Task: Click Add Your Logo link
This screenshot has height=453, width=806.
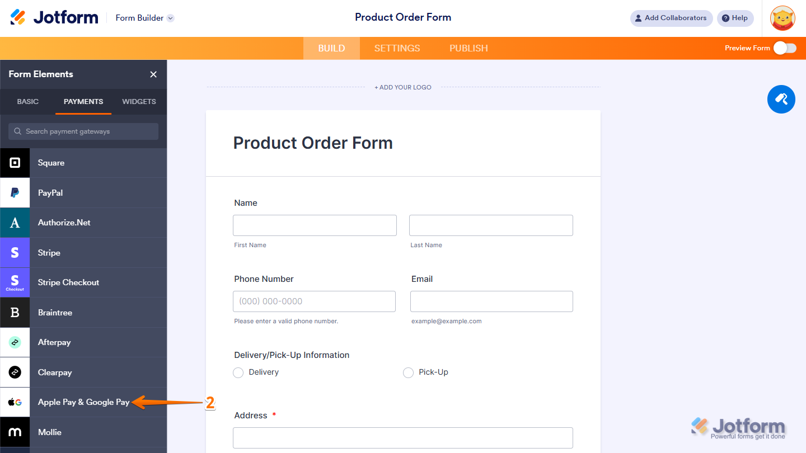Action: tap(403, 87)
